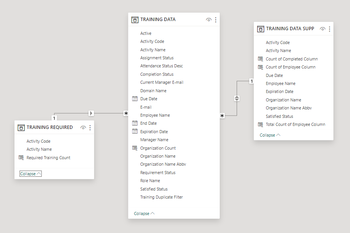
Task: Select the single-direction filter arrow on the left relationship
Action: [91, 113]
